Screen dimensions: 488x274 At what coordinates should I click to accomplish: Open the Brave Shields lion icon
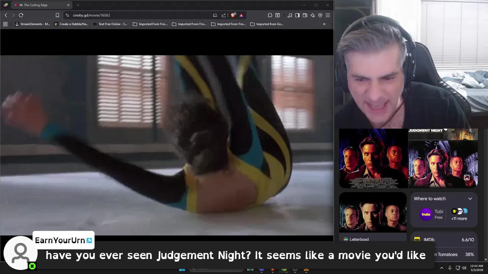tap(233, 15)
